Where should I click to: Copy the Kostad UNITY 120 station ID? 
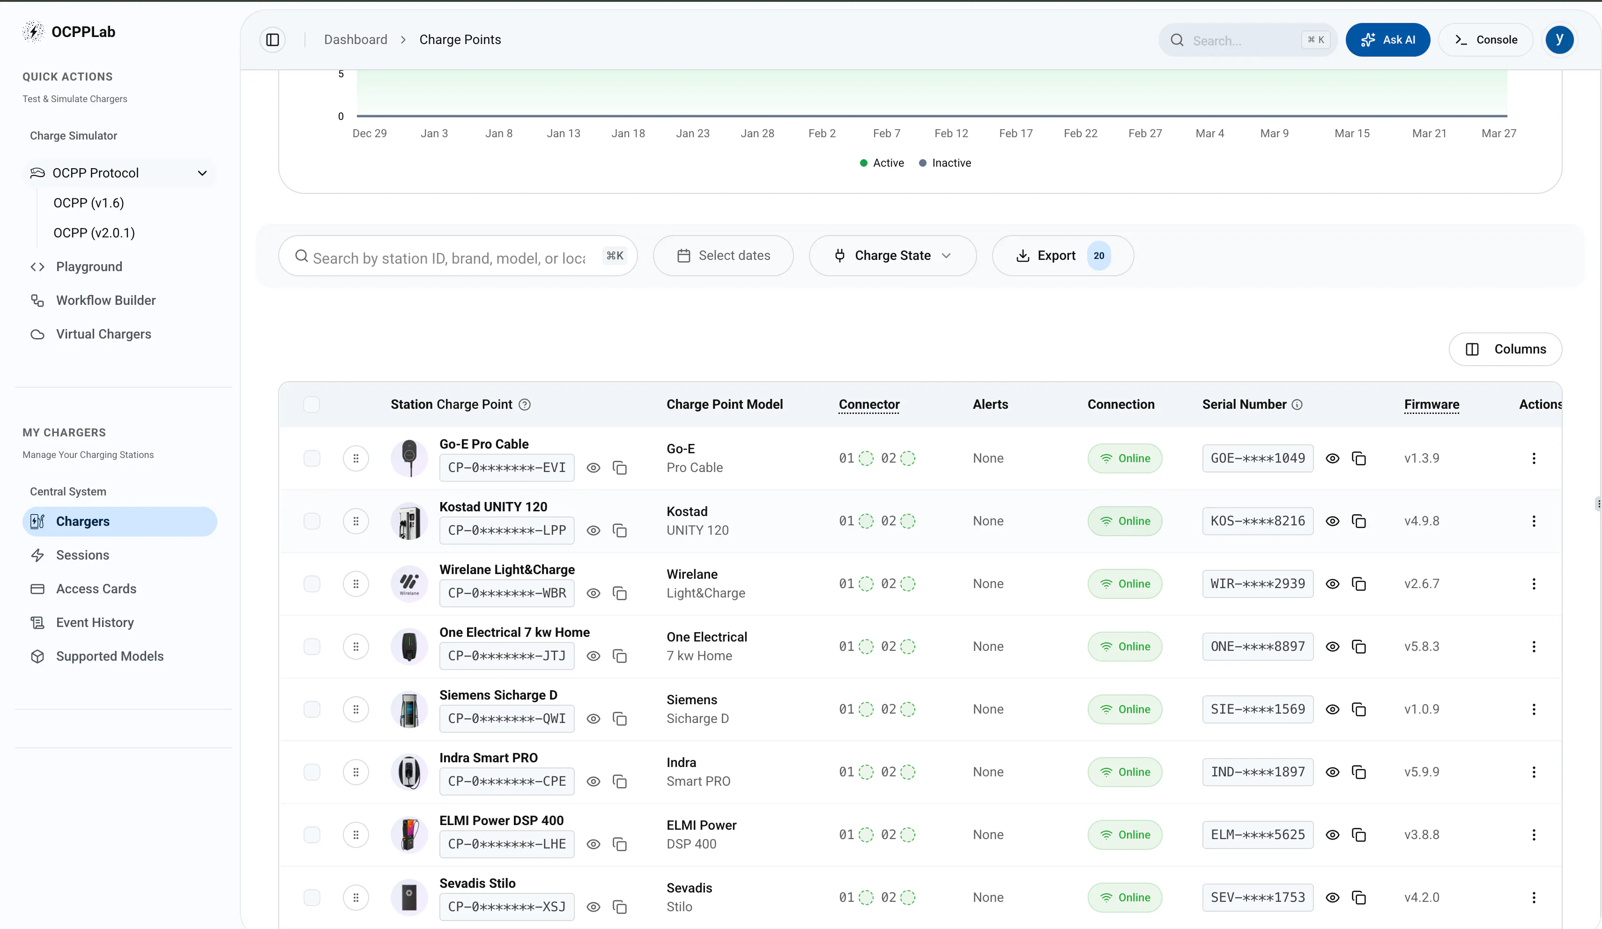pos(620,531)
